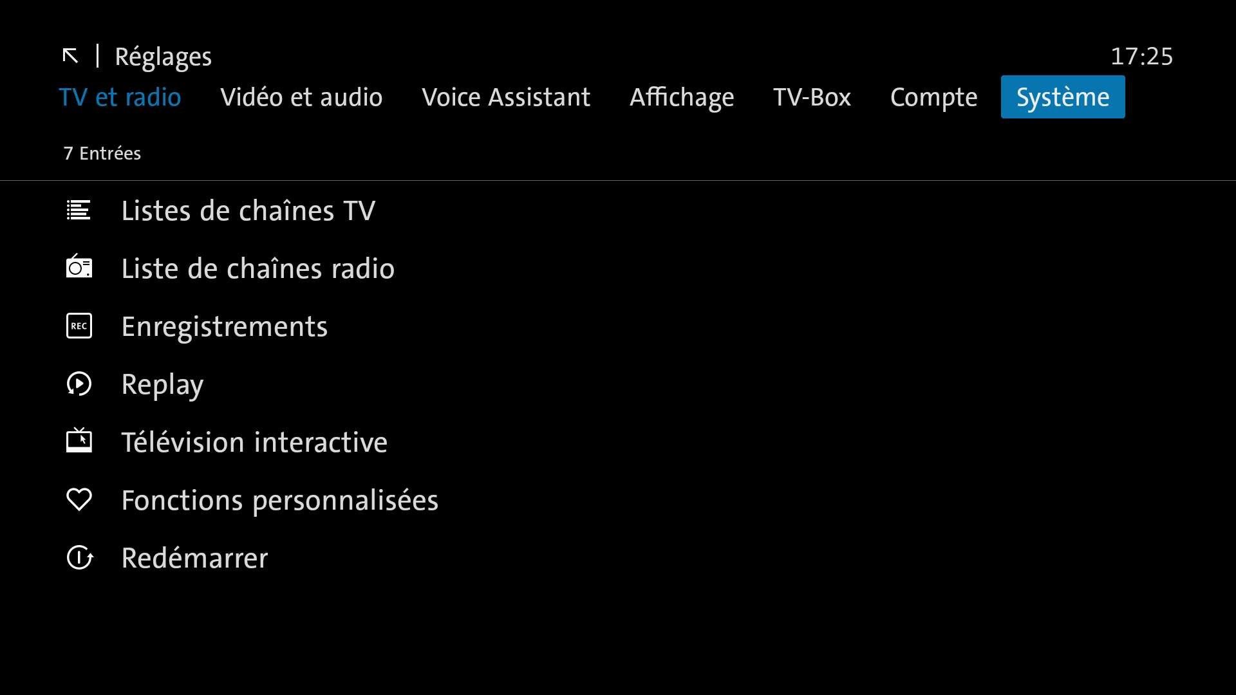This screenshot has height=695, width=1236.
Task: Open the TV-Box settings tab
Action: coord(812,97)
